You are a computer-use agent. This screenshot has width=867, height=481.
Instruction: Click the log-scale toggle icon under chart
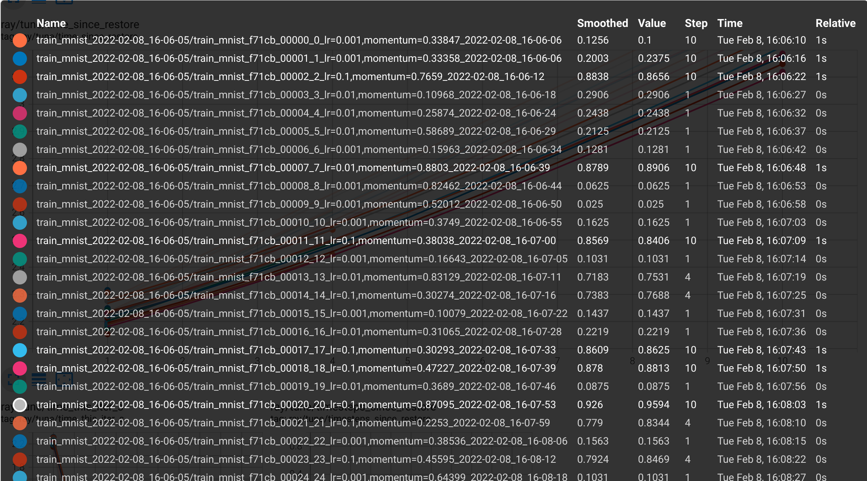[39, 378]
